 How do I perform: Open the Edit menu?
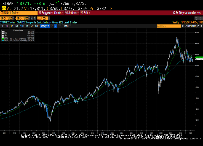85,13
